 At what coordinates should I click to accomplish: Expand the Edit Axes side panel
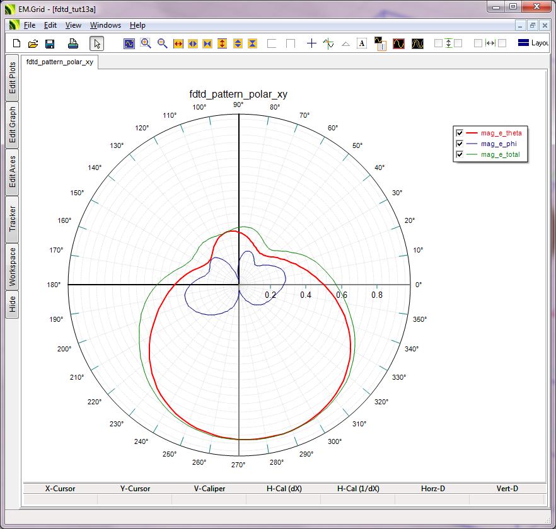pos(12,171)
